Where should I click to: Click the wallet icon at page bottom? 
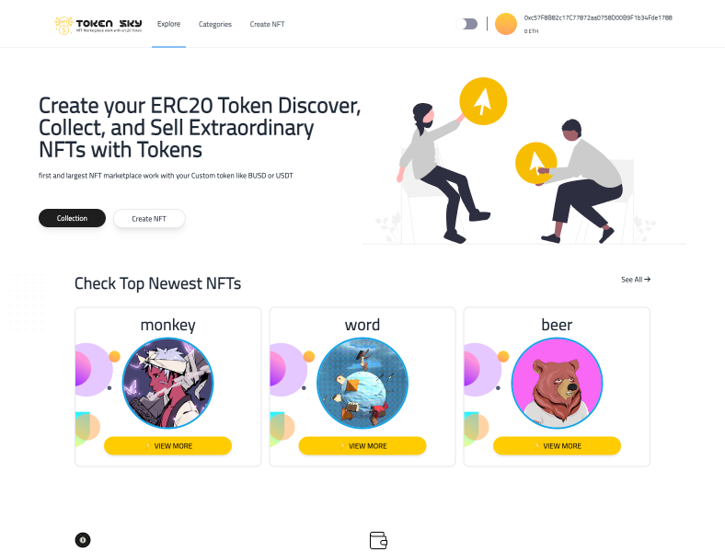[x=378, y=540]
